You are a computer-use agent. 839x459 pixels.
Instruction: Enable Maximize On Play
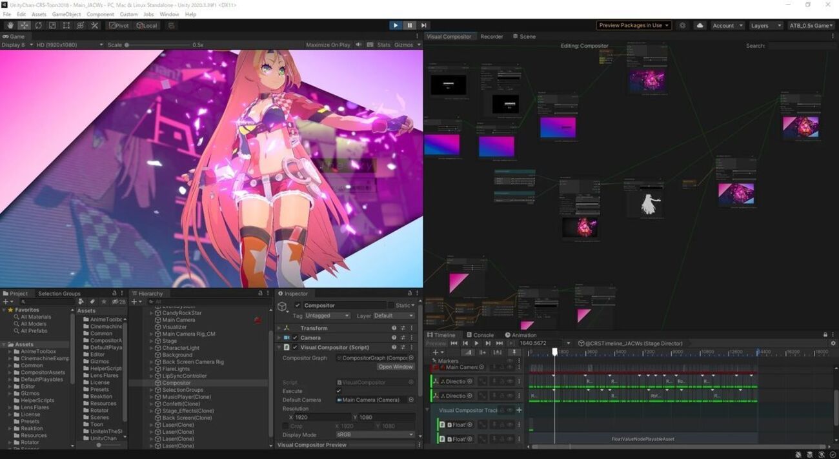(x=328, y=45)
